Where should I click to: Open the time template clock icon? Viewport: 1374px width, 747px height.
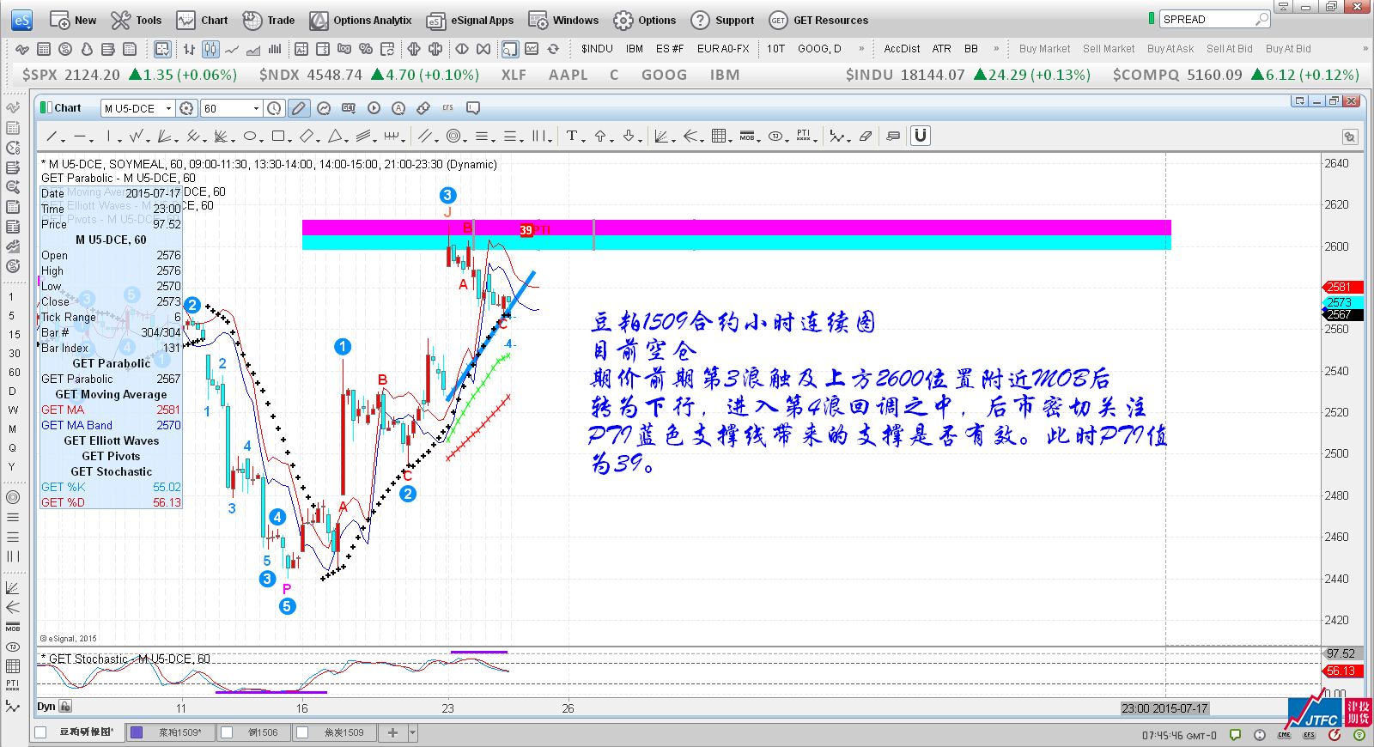275,108
